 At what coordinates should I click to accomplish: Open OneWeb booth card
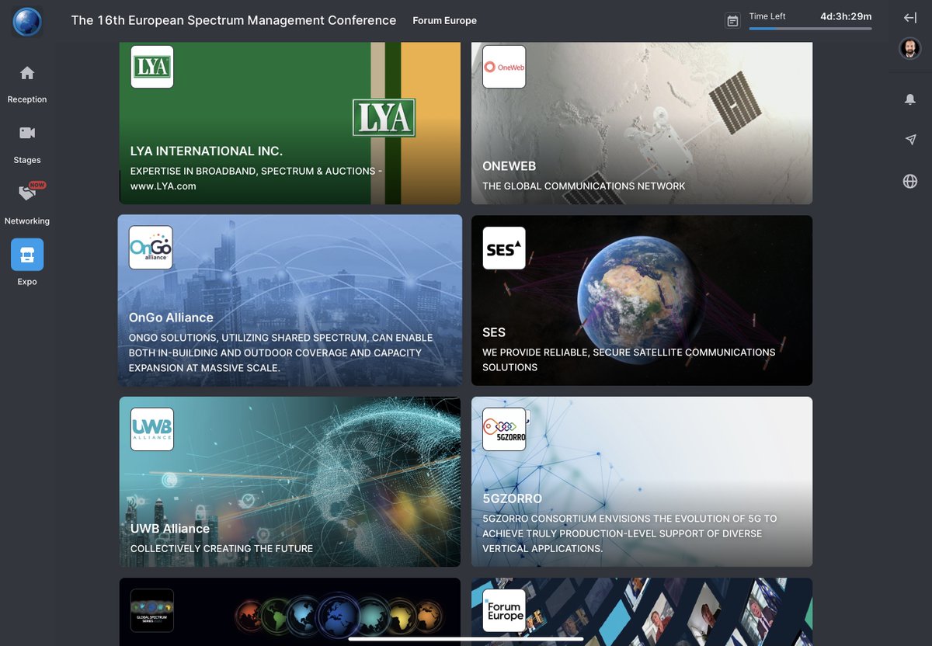pos(642,123)
